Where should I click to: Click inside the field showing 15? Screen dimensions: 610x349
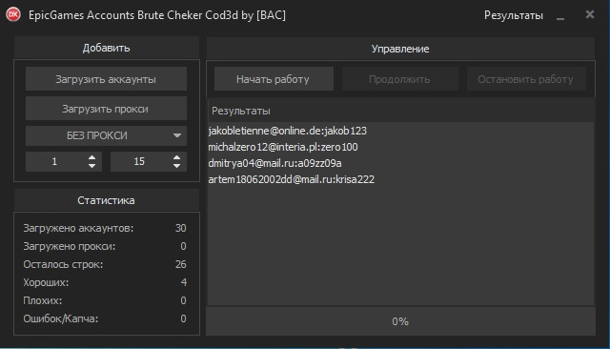pos(140,161)
